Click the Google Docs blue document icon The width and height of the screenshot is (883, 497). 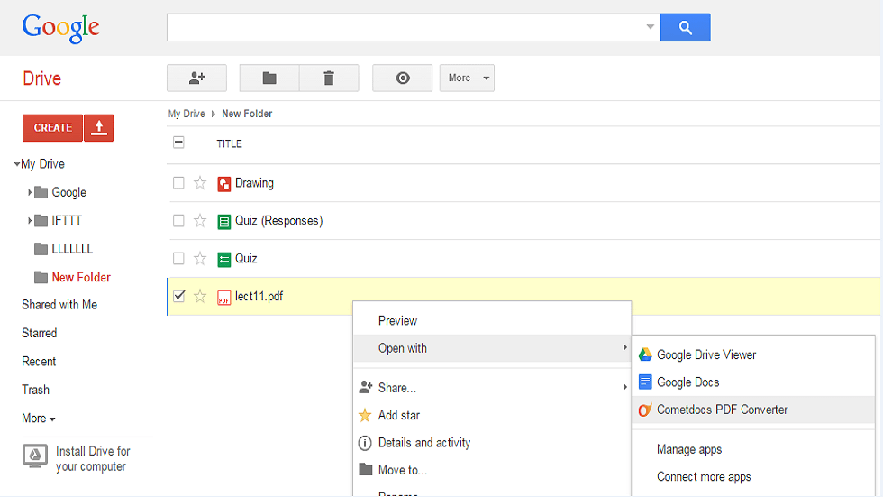tap(645, 382)
